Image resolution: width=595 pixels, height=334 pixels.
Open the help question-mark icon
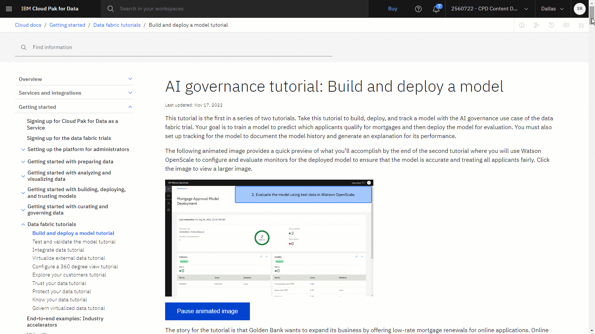click(x=418, y=9)
